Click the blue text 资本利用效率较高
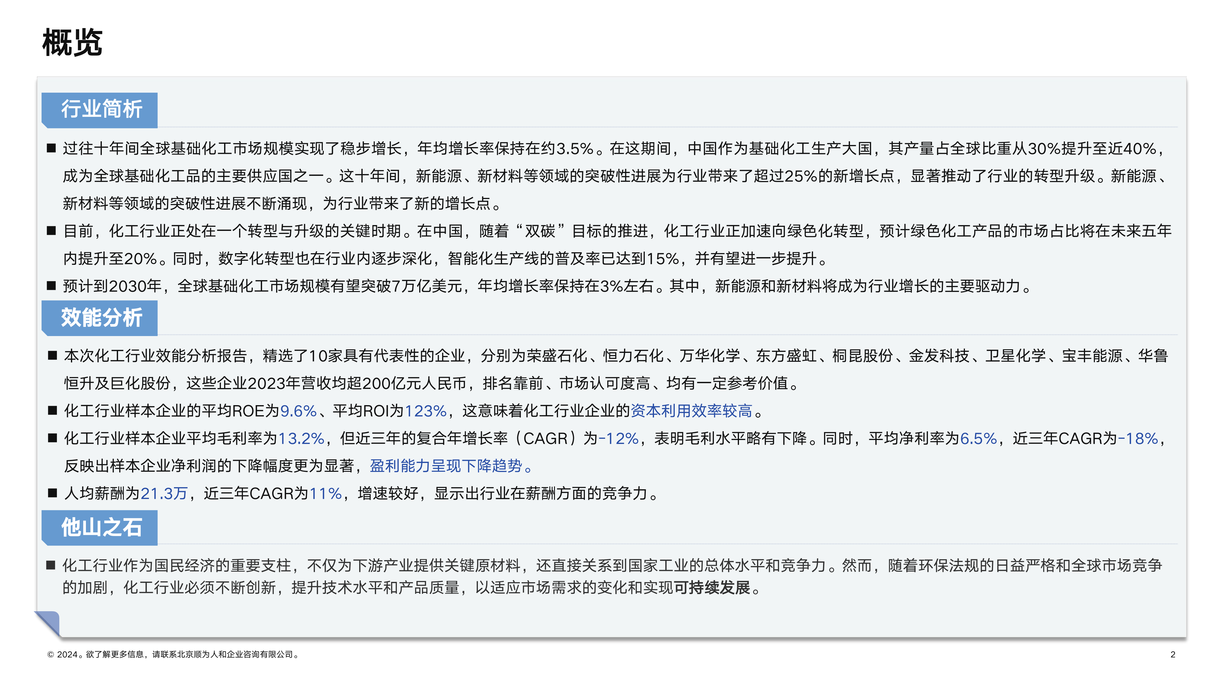The height and width of the screenshot is (688, 1223). coord(691,411)
